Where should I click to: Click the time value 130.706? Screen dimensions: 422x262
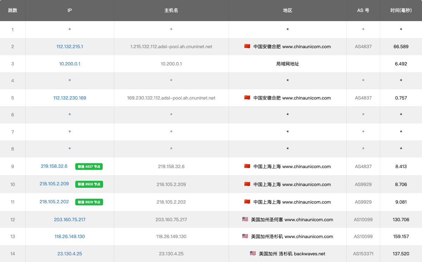tap(401, 219)
